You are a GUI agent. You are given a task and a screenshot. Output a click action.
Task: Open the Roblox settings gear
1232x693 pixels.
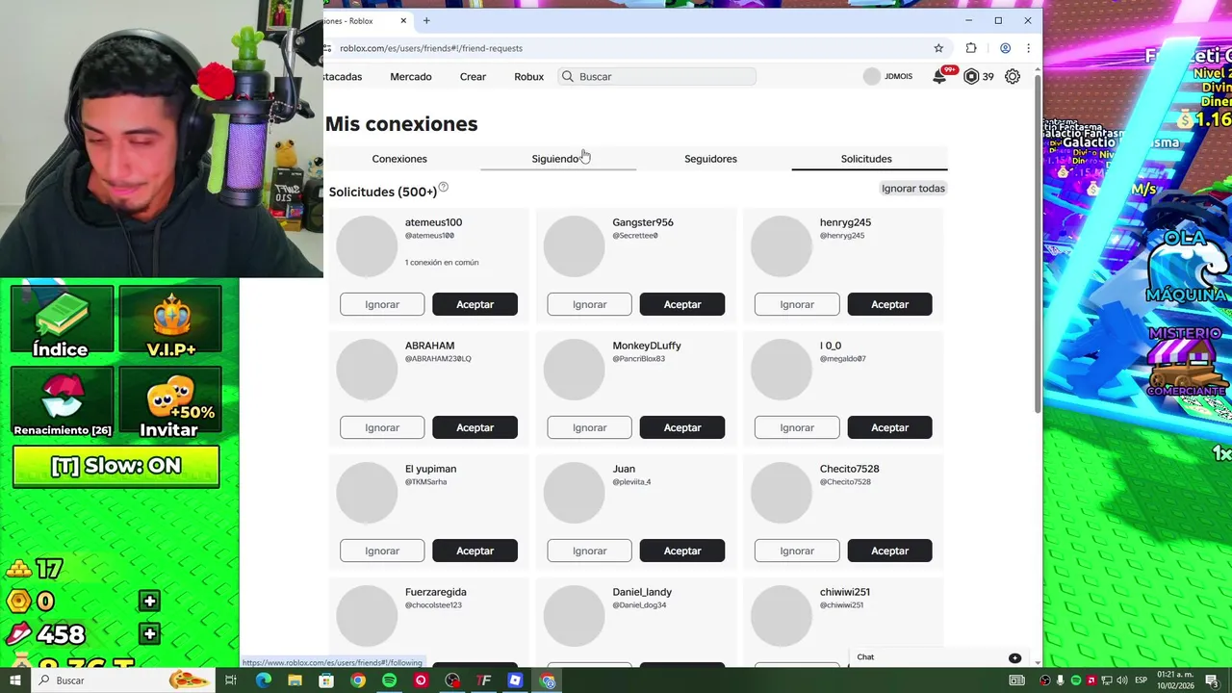(x=1013, y=77)
